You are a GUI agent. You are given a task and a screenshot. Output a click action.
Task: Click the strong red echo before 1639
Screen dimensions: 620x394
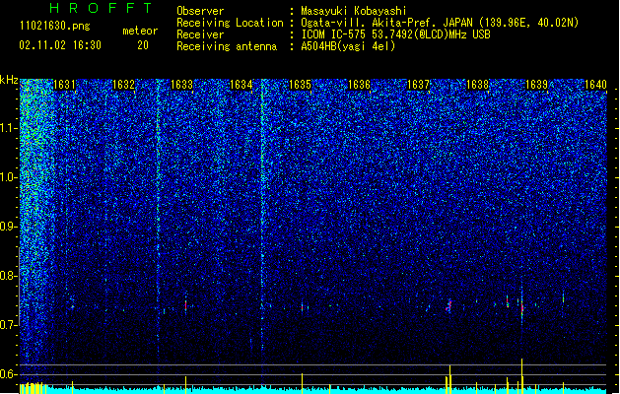coord(522,307)
